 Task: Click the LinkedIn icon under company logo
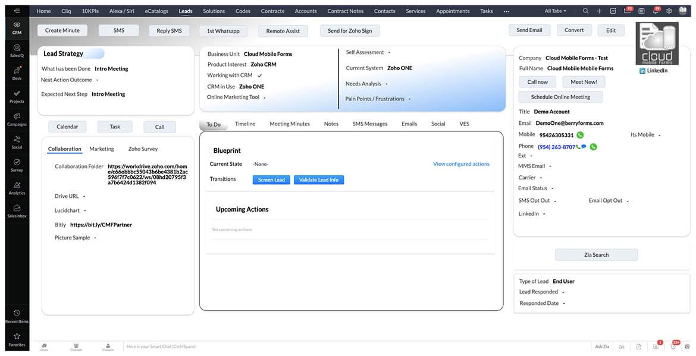642,71
